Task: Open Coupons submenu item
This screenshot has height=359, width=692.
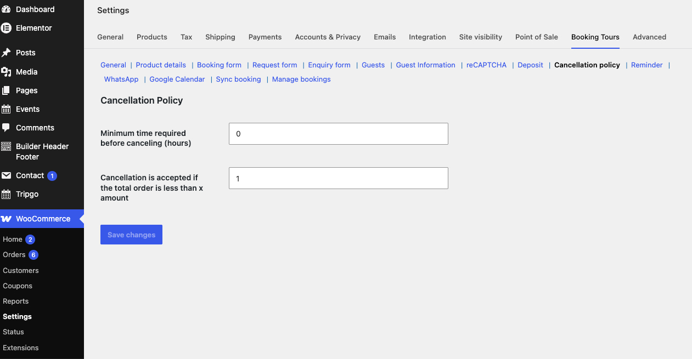Action: pos(18,286)
